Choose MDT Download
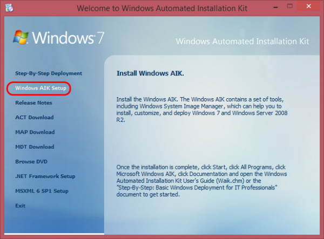324x239 pixels. pyautogui.click(x=35, y=147)
